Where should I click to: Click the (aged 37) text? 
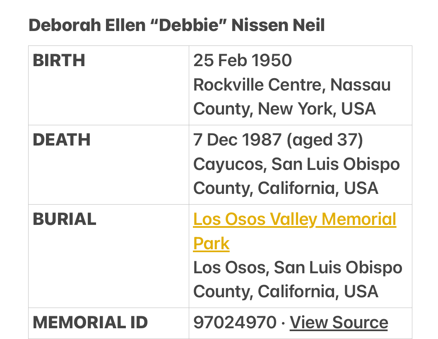coord(325,139)
